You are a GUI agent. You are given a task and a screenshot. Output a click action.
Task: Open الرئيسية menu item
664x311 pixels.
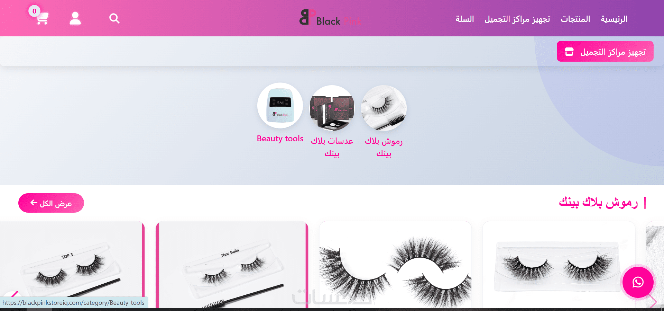(614, 19)
